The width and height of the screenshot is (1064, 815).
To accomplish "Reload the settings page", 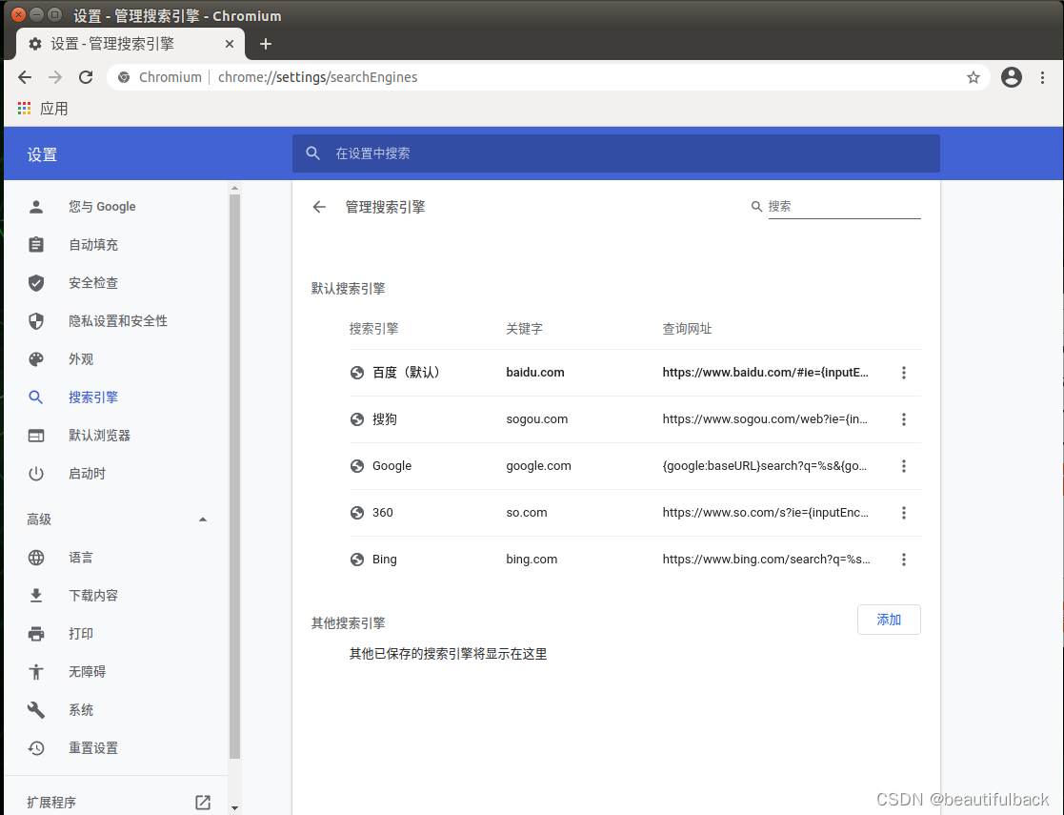I will [x=86, y=77].
